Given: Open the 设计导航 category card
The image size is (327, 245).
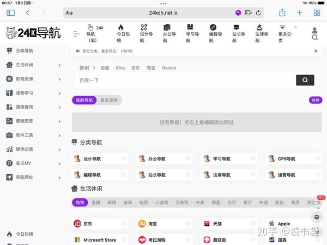Looking at the screenshot, I should coord(100,159).
